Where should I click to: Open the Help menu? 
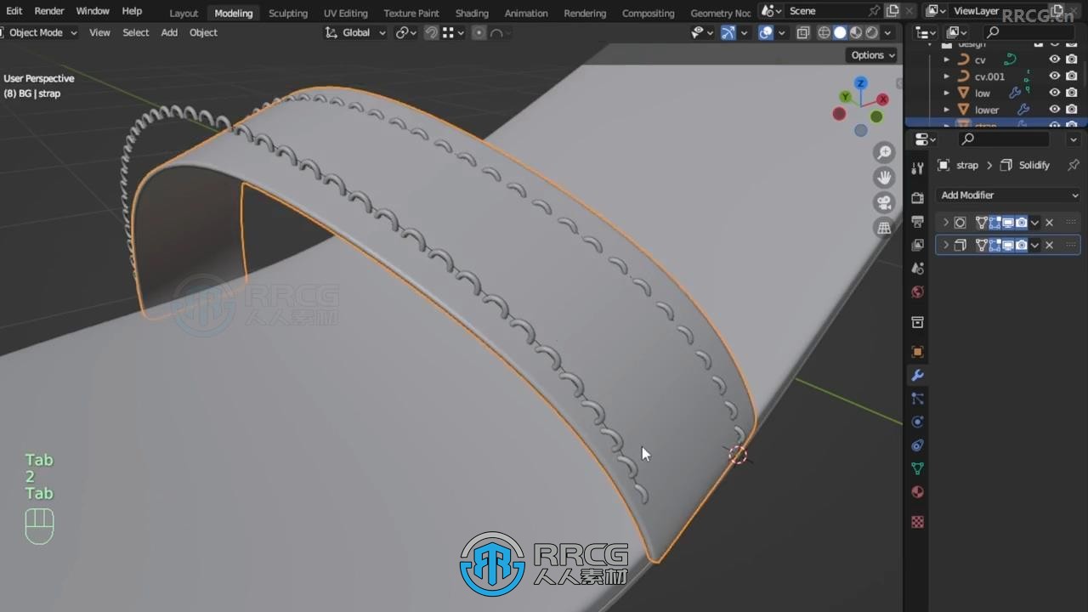pos(132,11)
